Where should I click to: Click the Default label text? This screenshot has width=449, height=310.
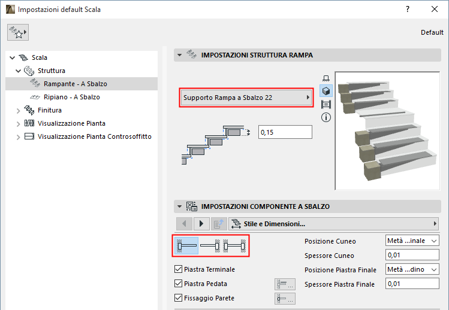tap(432, 32)
